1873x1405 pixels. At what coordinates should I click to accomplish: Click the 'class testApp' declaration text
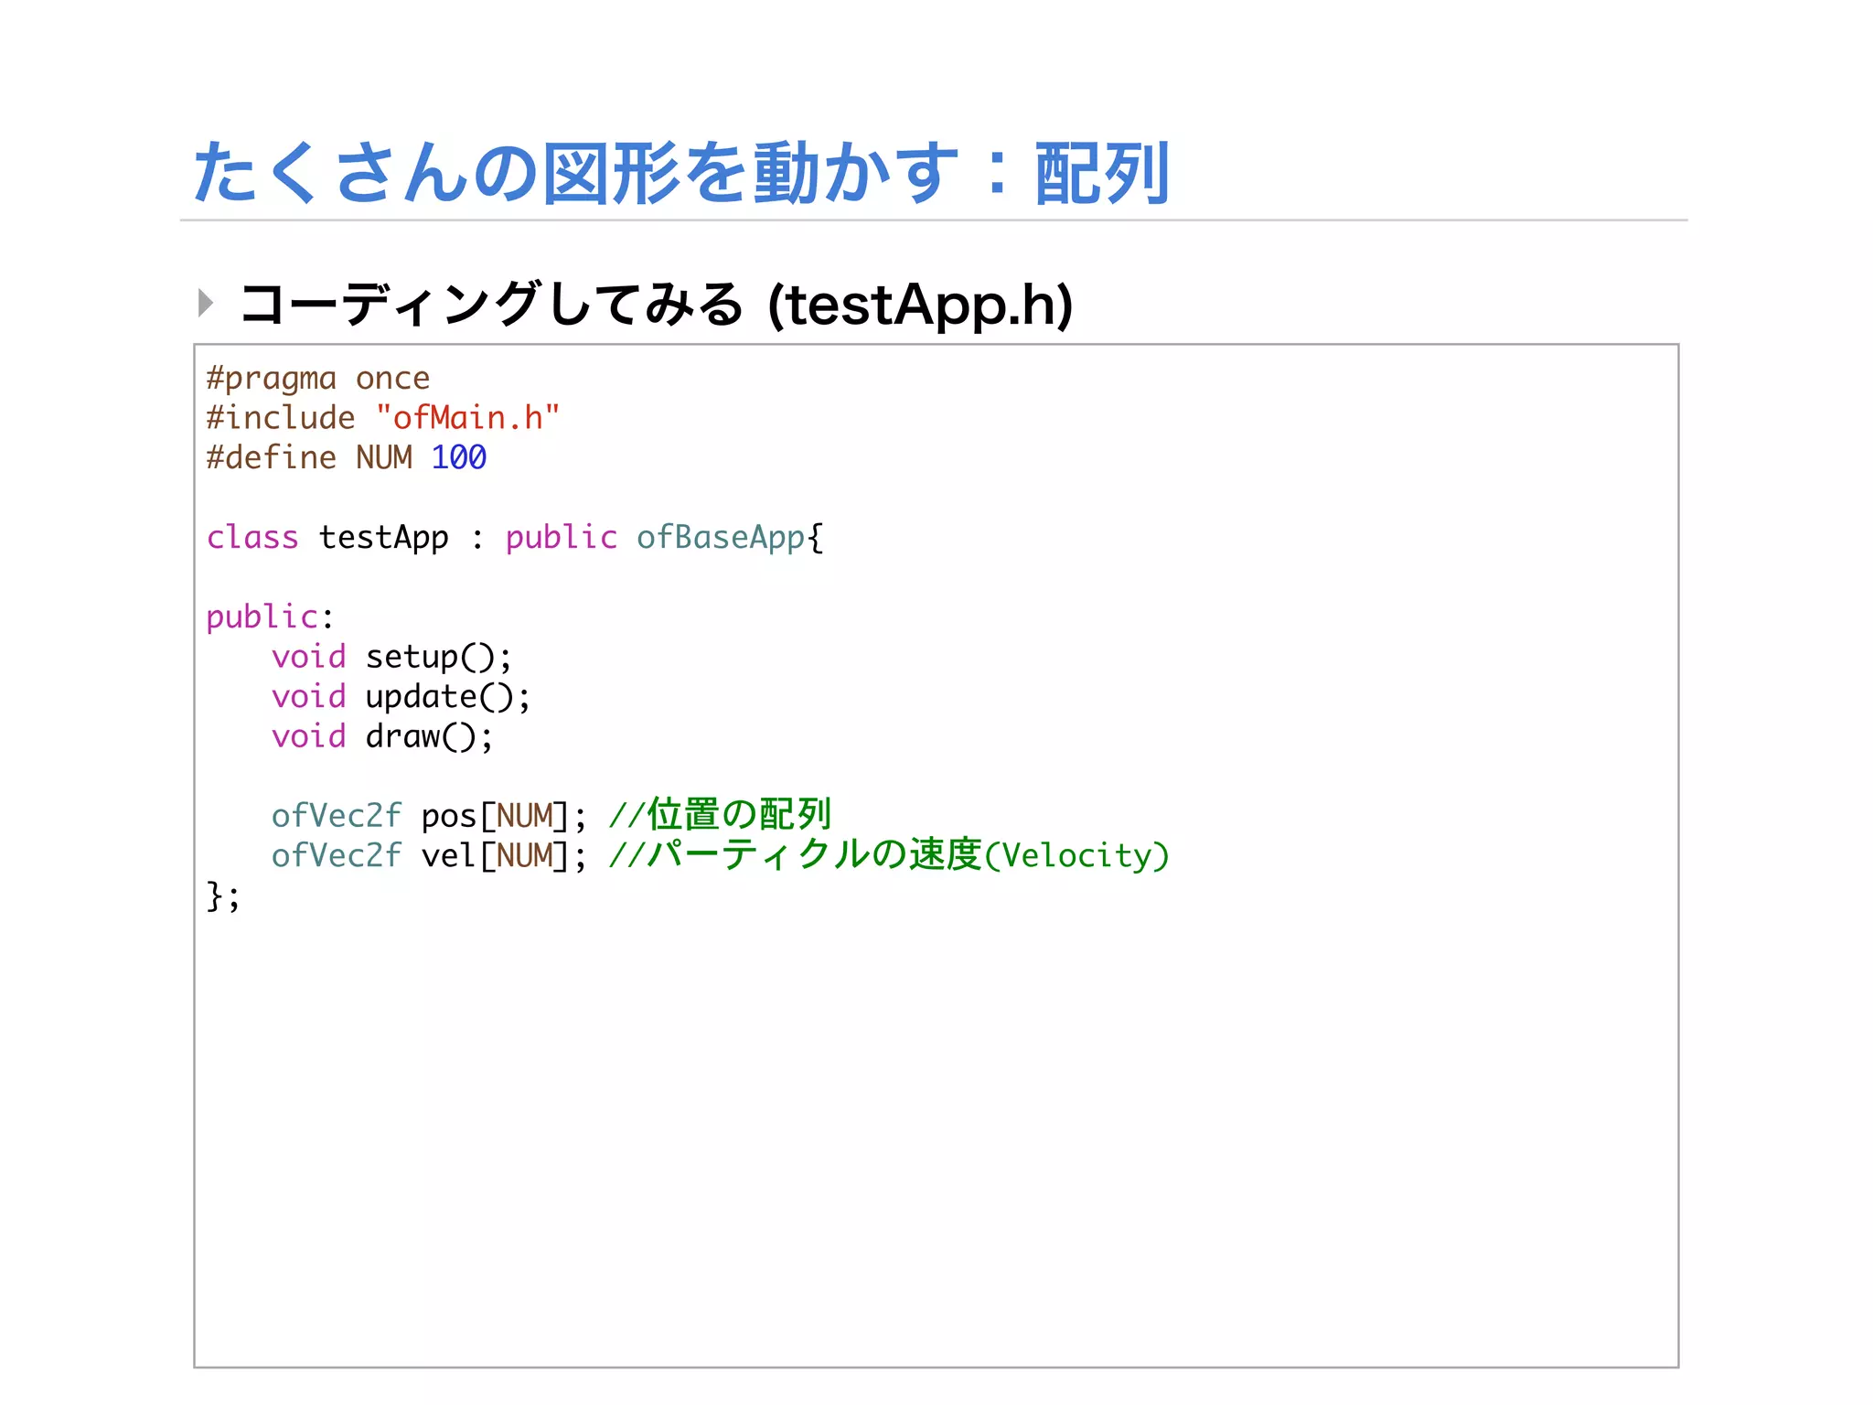pyautogui.click(x=327, y=538)
